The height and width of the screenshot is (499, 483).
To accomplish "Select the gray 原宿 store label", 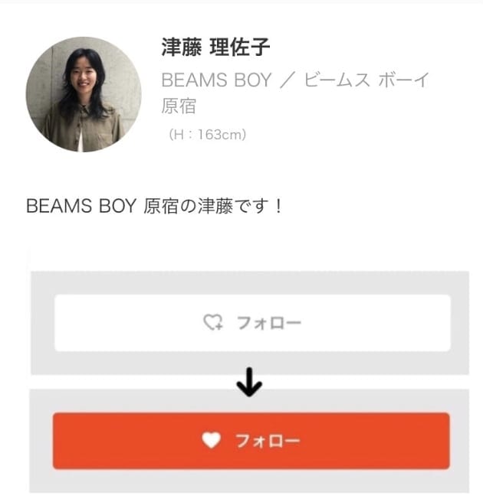I will pyautogui.click(x=178, y=106).
